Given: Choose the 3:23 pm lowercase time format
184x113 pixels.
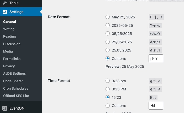Looking at the screenshot, I should click(x=108, y=81).
